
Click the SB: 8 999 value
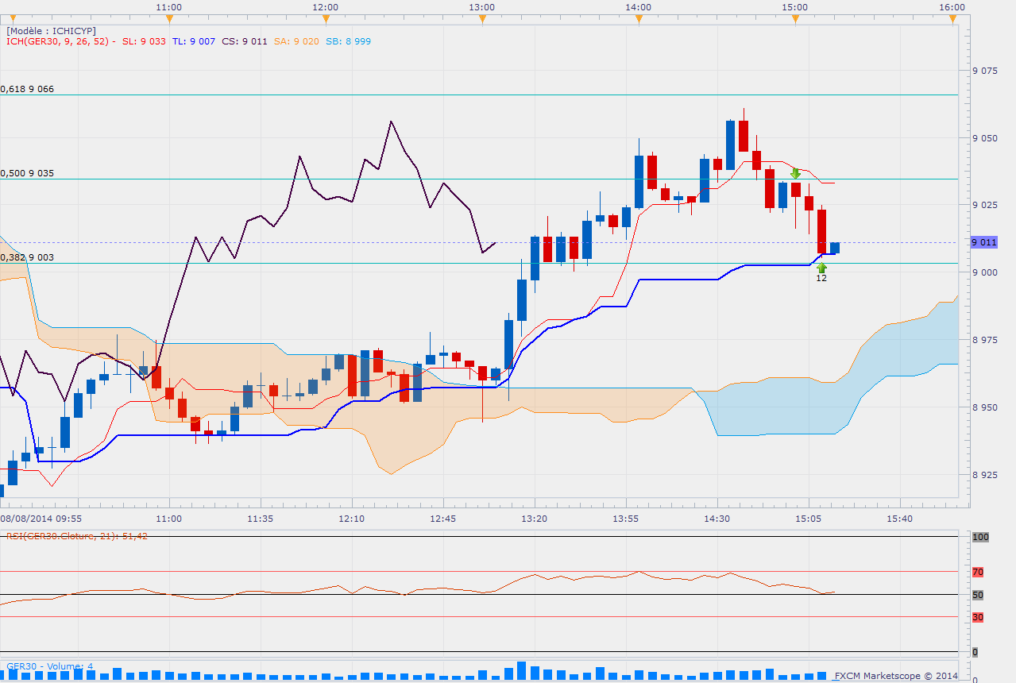pyautogui.click(x=348, y=41)
